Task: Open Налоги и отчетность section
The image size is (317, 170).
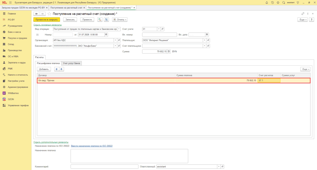Action: pyautogui.click(x=18, y=75)
